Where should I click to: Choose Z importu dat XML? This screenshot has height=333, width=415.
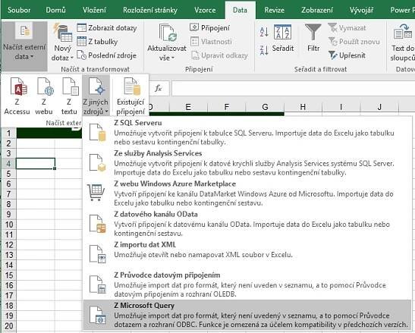click(247, 254)
